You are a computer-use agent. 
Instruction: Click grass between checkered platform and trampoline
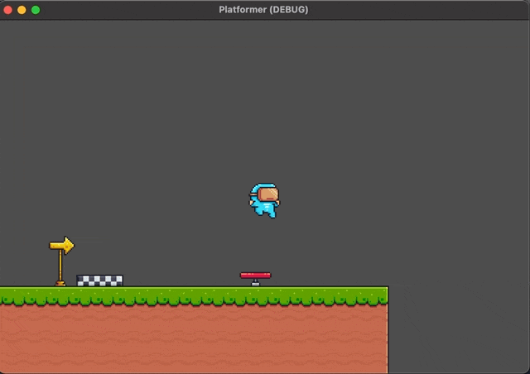click(x=182, y=295)
